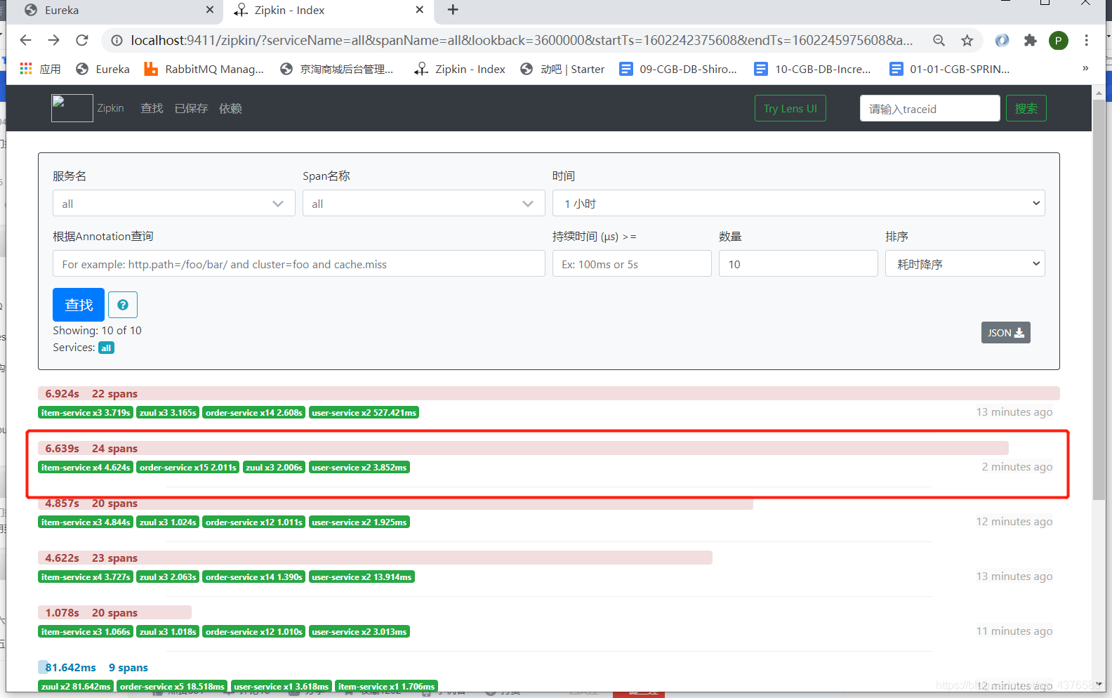Viewport: 1112px width, 698px height.
Task: Open the 81.642ms 9 spans trace
Action: point(96,667)
